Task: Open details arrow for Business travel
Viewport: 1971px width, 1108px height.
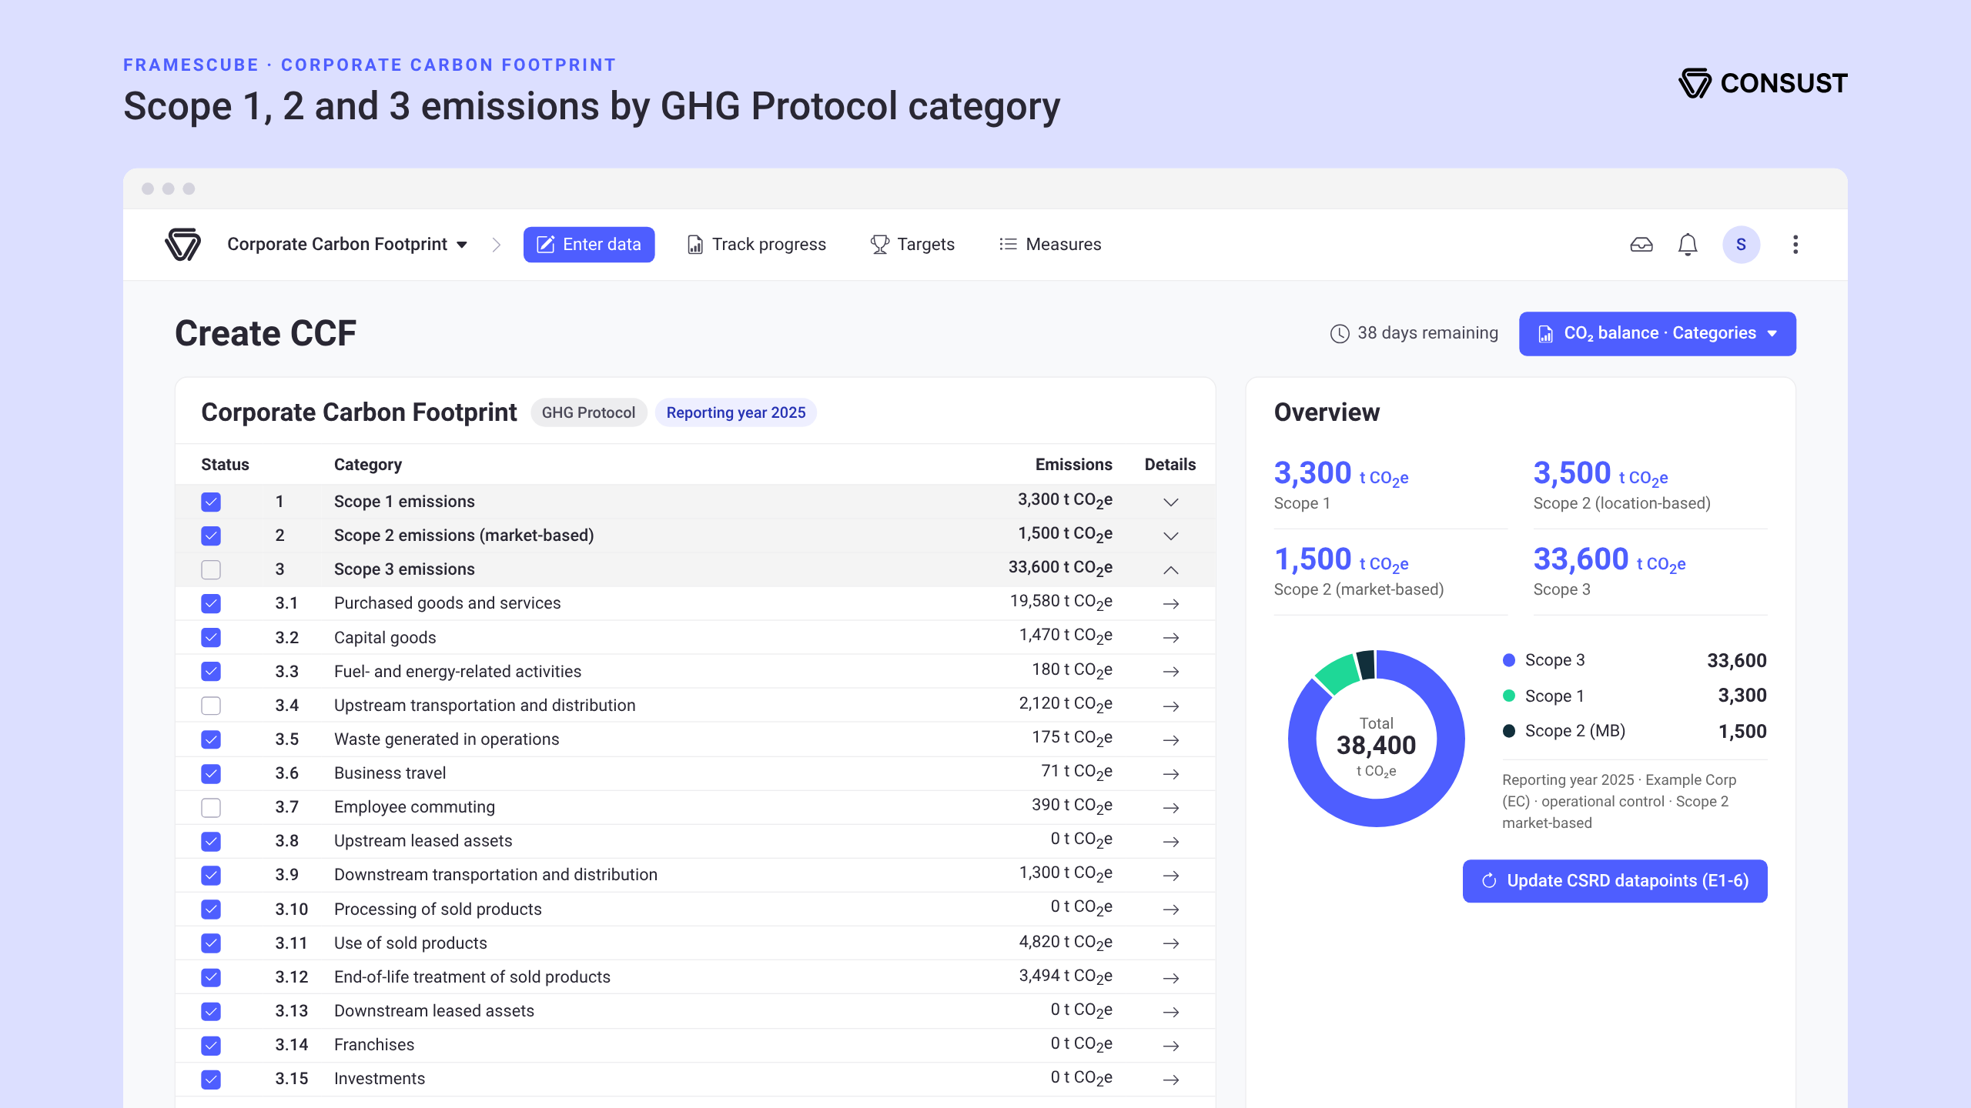Action: pyautogui.click(x=1171, y=774)
